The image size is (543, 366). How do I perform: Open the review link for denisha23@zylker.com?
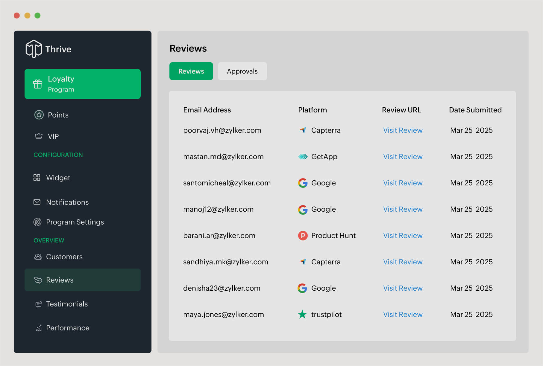click(x=403, y=288)
